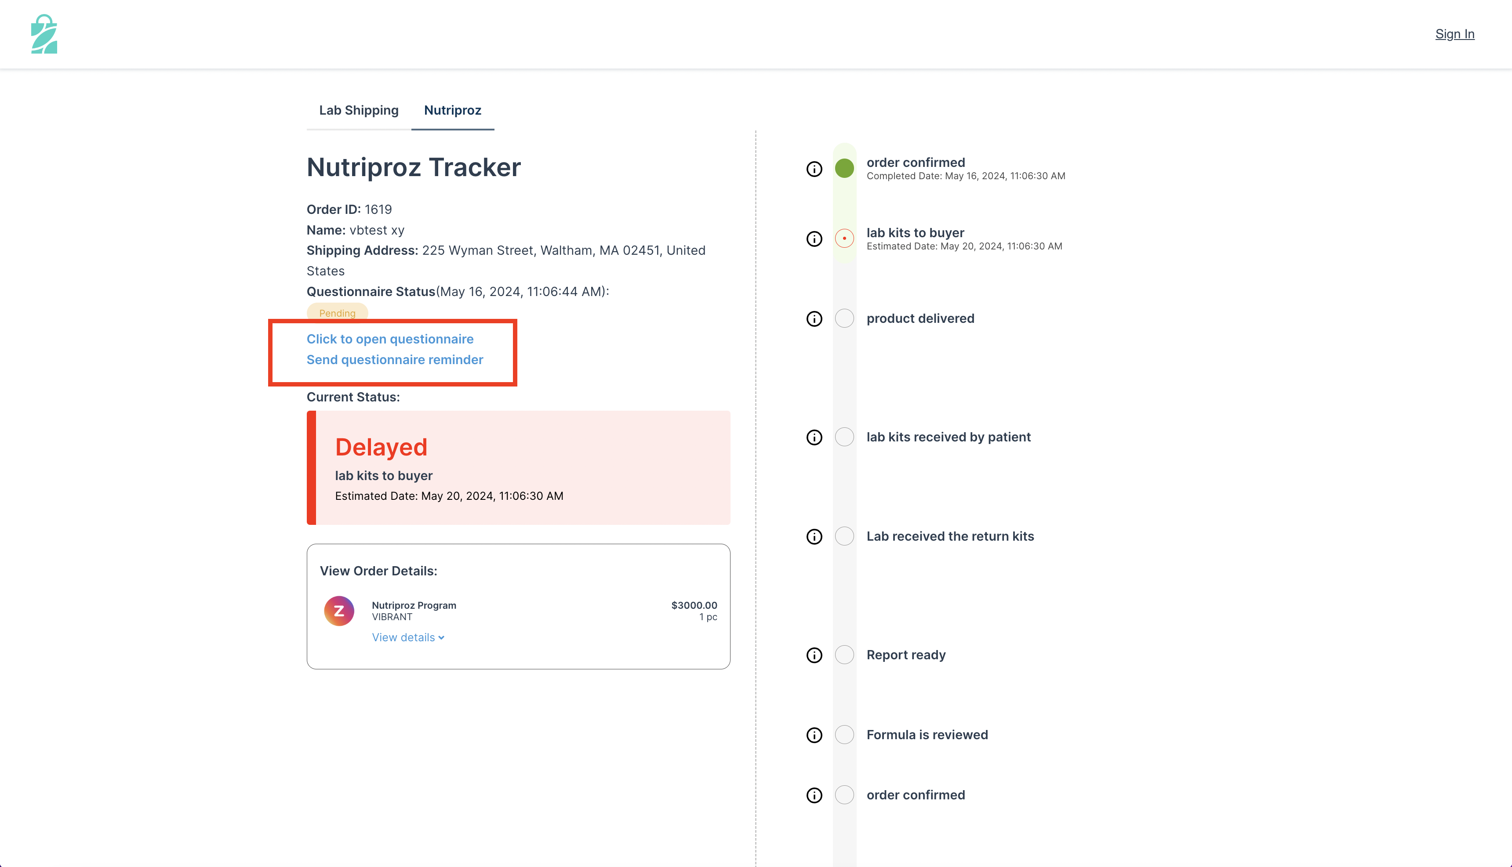
Task: Open info icon beside last order confirmed step
Action: click(814, 795)
